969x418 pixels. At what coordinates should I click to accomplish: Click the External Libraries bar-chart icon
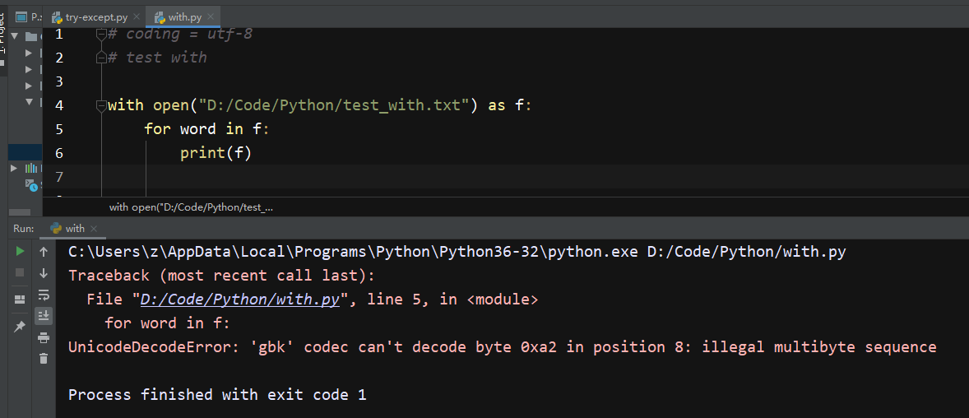click(30, 168)
